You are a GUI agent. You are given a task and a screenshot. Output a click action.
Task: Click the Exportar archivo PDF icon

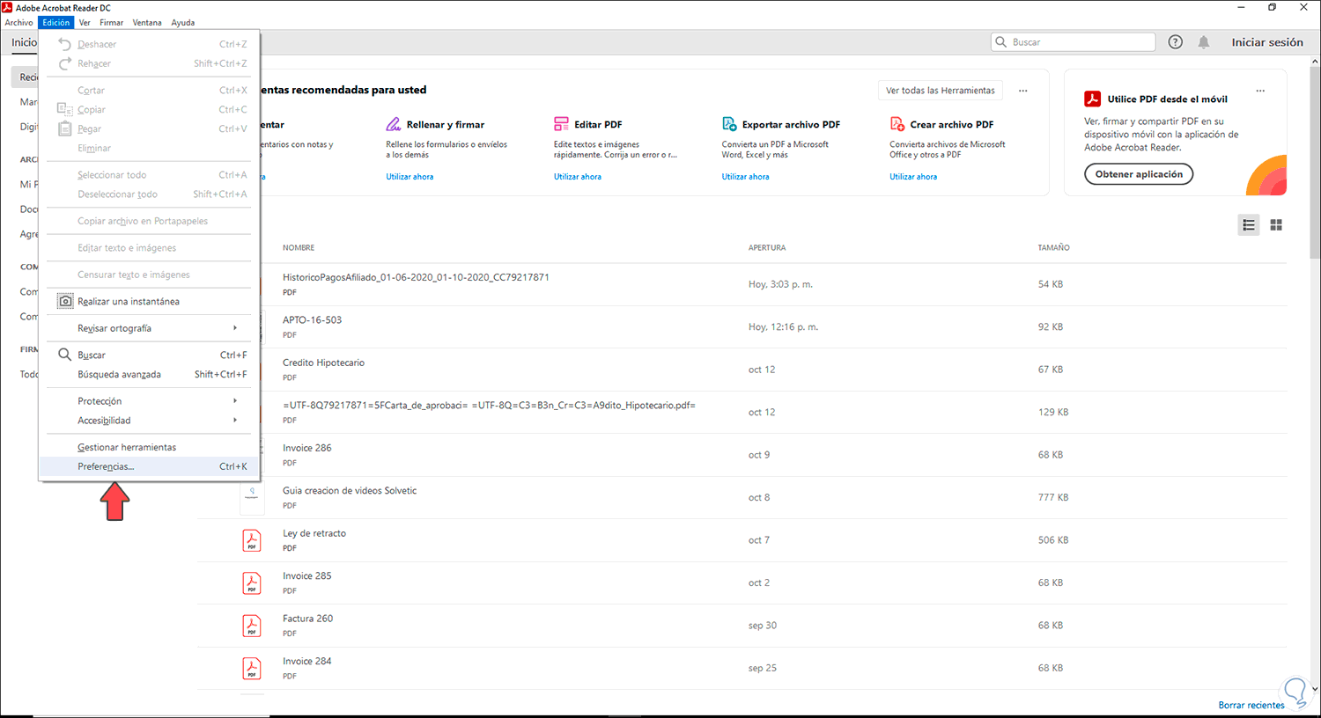[729, 124]
